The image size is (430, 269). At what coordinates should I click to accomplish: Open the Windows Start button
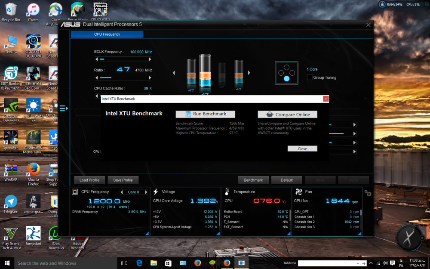point(7,263)
